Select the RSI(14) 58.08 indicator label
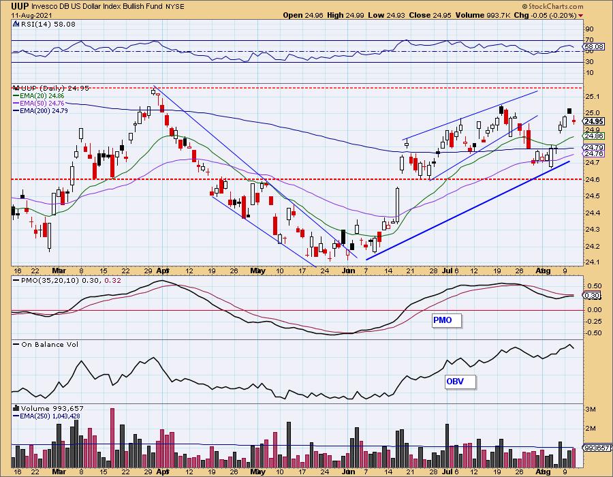Screen dimensions: 613x477 [48, 25]
